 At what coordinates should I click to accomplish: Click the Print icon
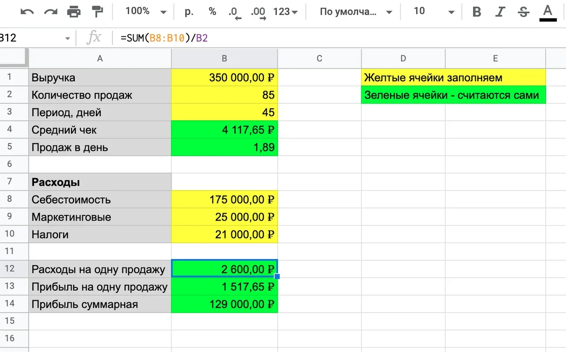pos(74,12)
